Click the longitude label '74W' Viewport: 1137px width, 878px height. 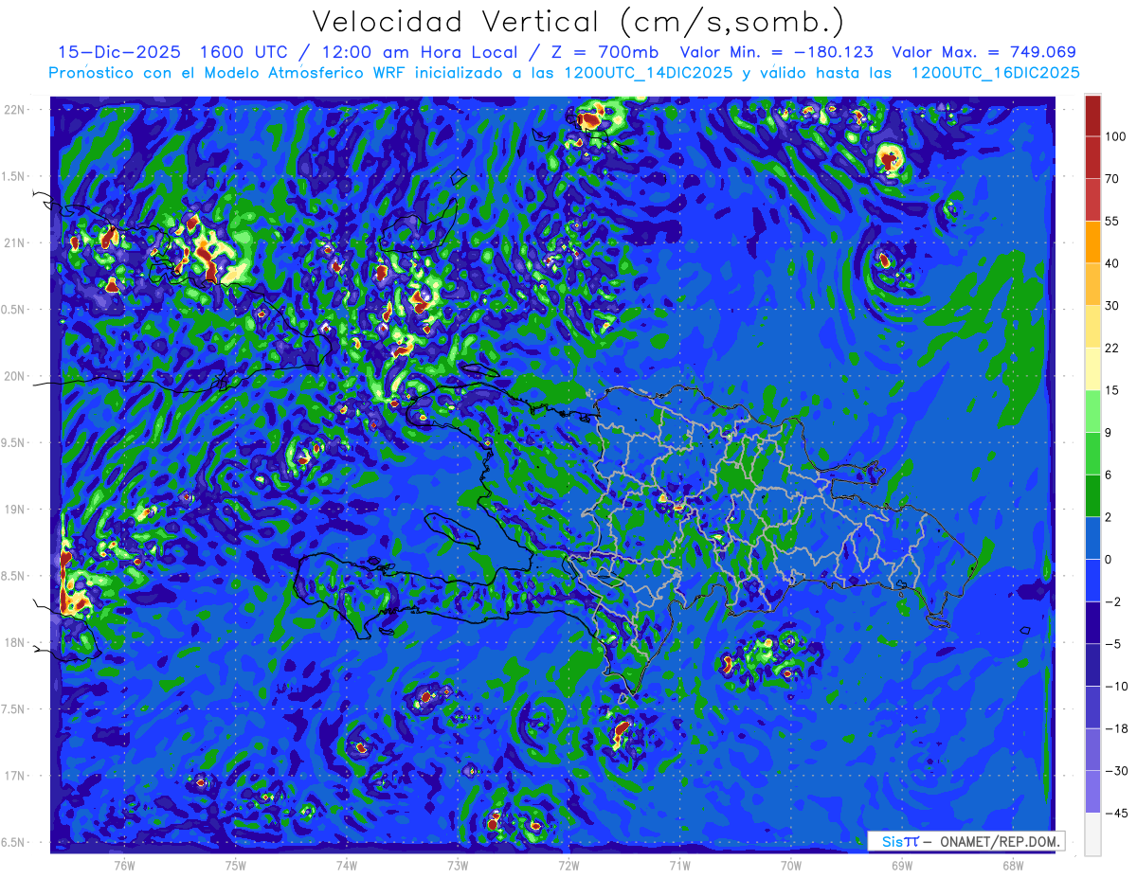pyautogui.click(x=346, y=866)
